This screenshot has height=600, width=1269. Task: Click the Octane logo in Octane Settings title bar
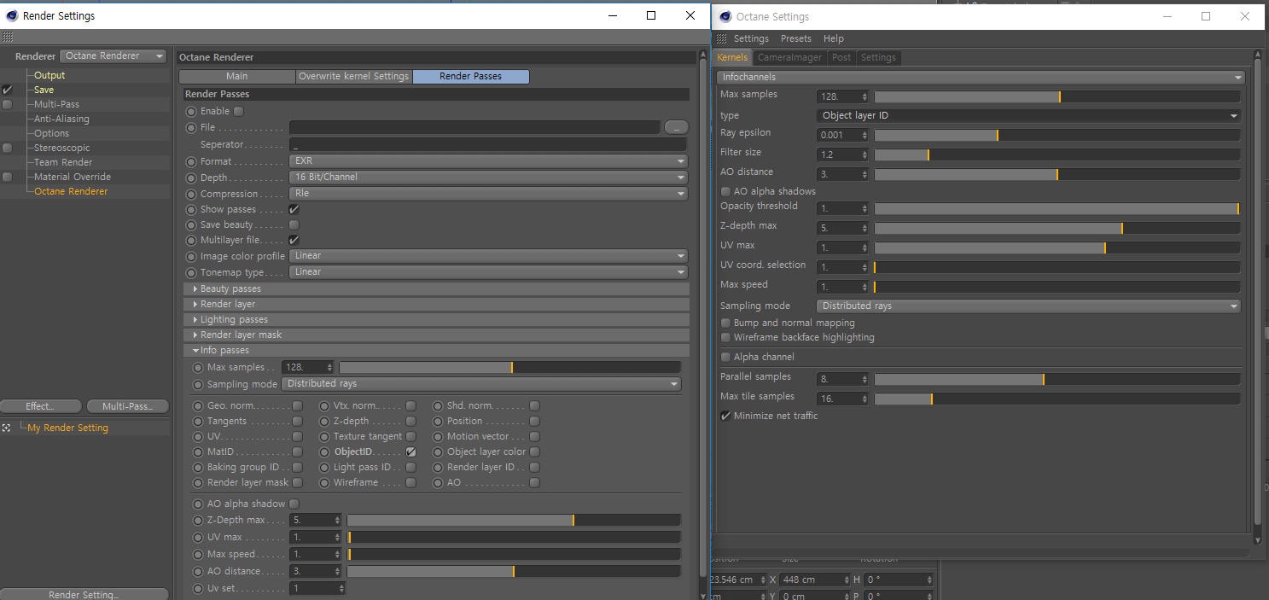725,16
